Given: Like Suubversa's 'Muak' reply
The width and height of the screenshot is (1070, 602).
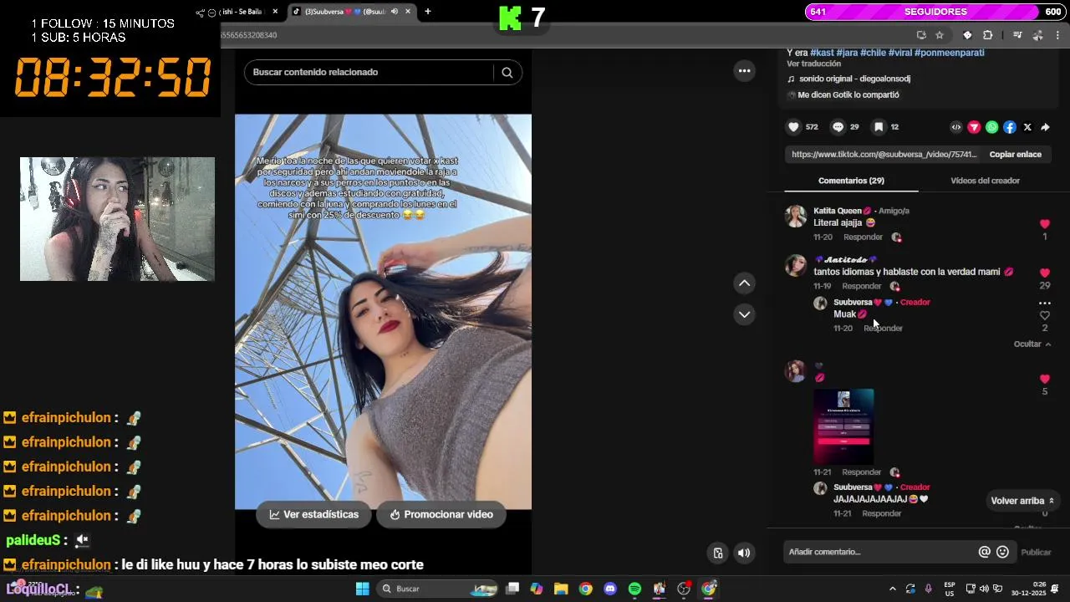Looking at the screenshot, I should click(1044, 315).
